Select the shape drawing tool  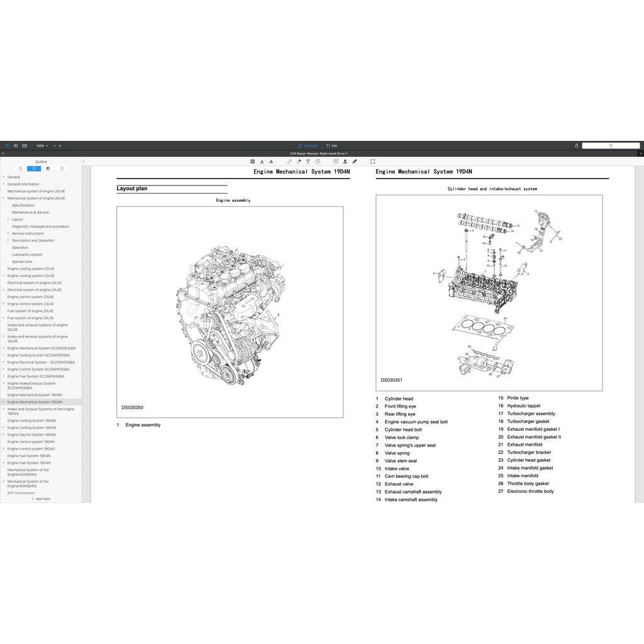tap(317, 162)
